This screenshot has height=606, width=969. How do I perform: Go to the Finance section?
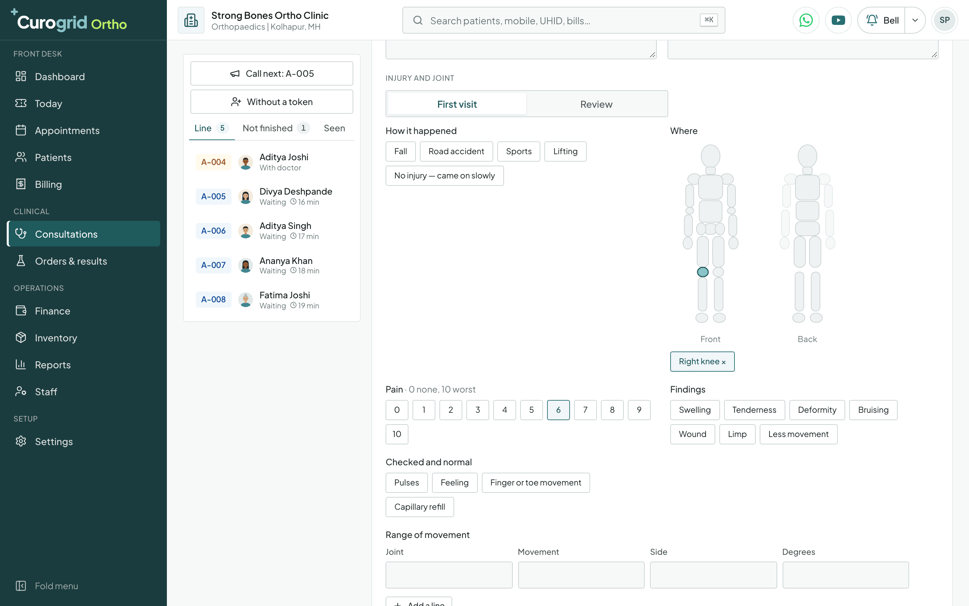click(83, 311)
